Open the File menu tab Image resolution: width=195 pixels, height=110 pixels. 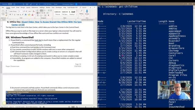coord(3,7)
